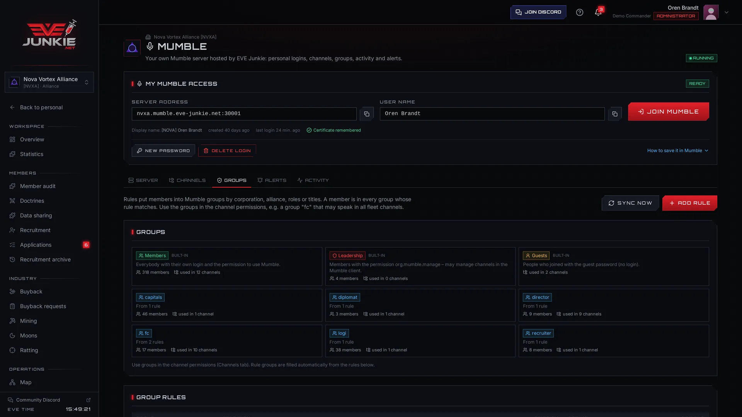Select the Leadership group tag
The width and height of the screenshot is (742, 417).
347,256
